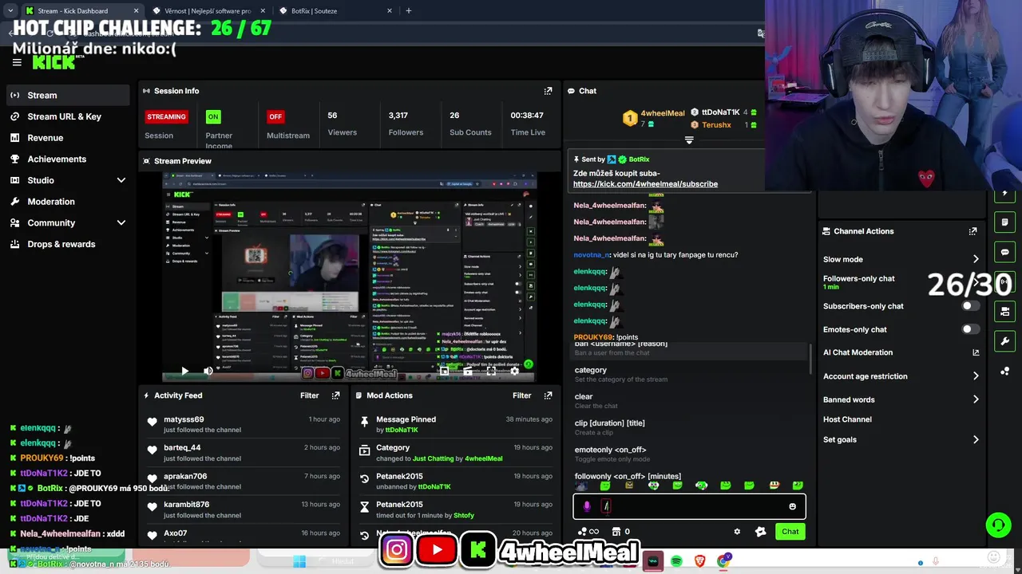Viewport: 1022px width, 574px height.
Task: Open stream preview settings gear
Action: point(515,371)
